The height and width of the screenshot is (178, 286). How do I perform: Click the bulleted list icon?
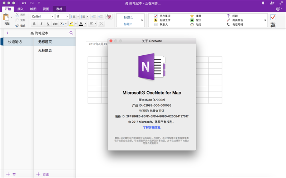73,16
